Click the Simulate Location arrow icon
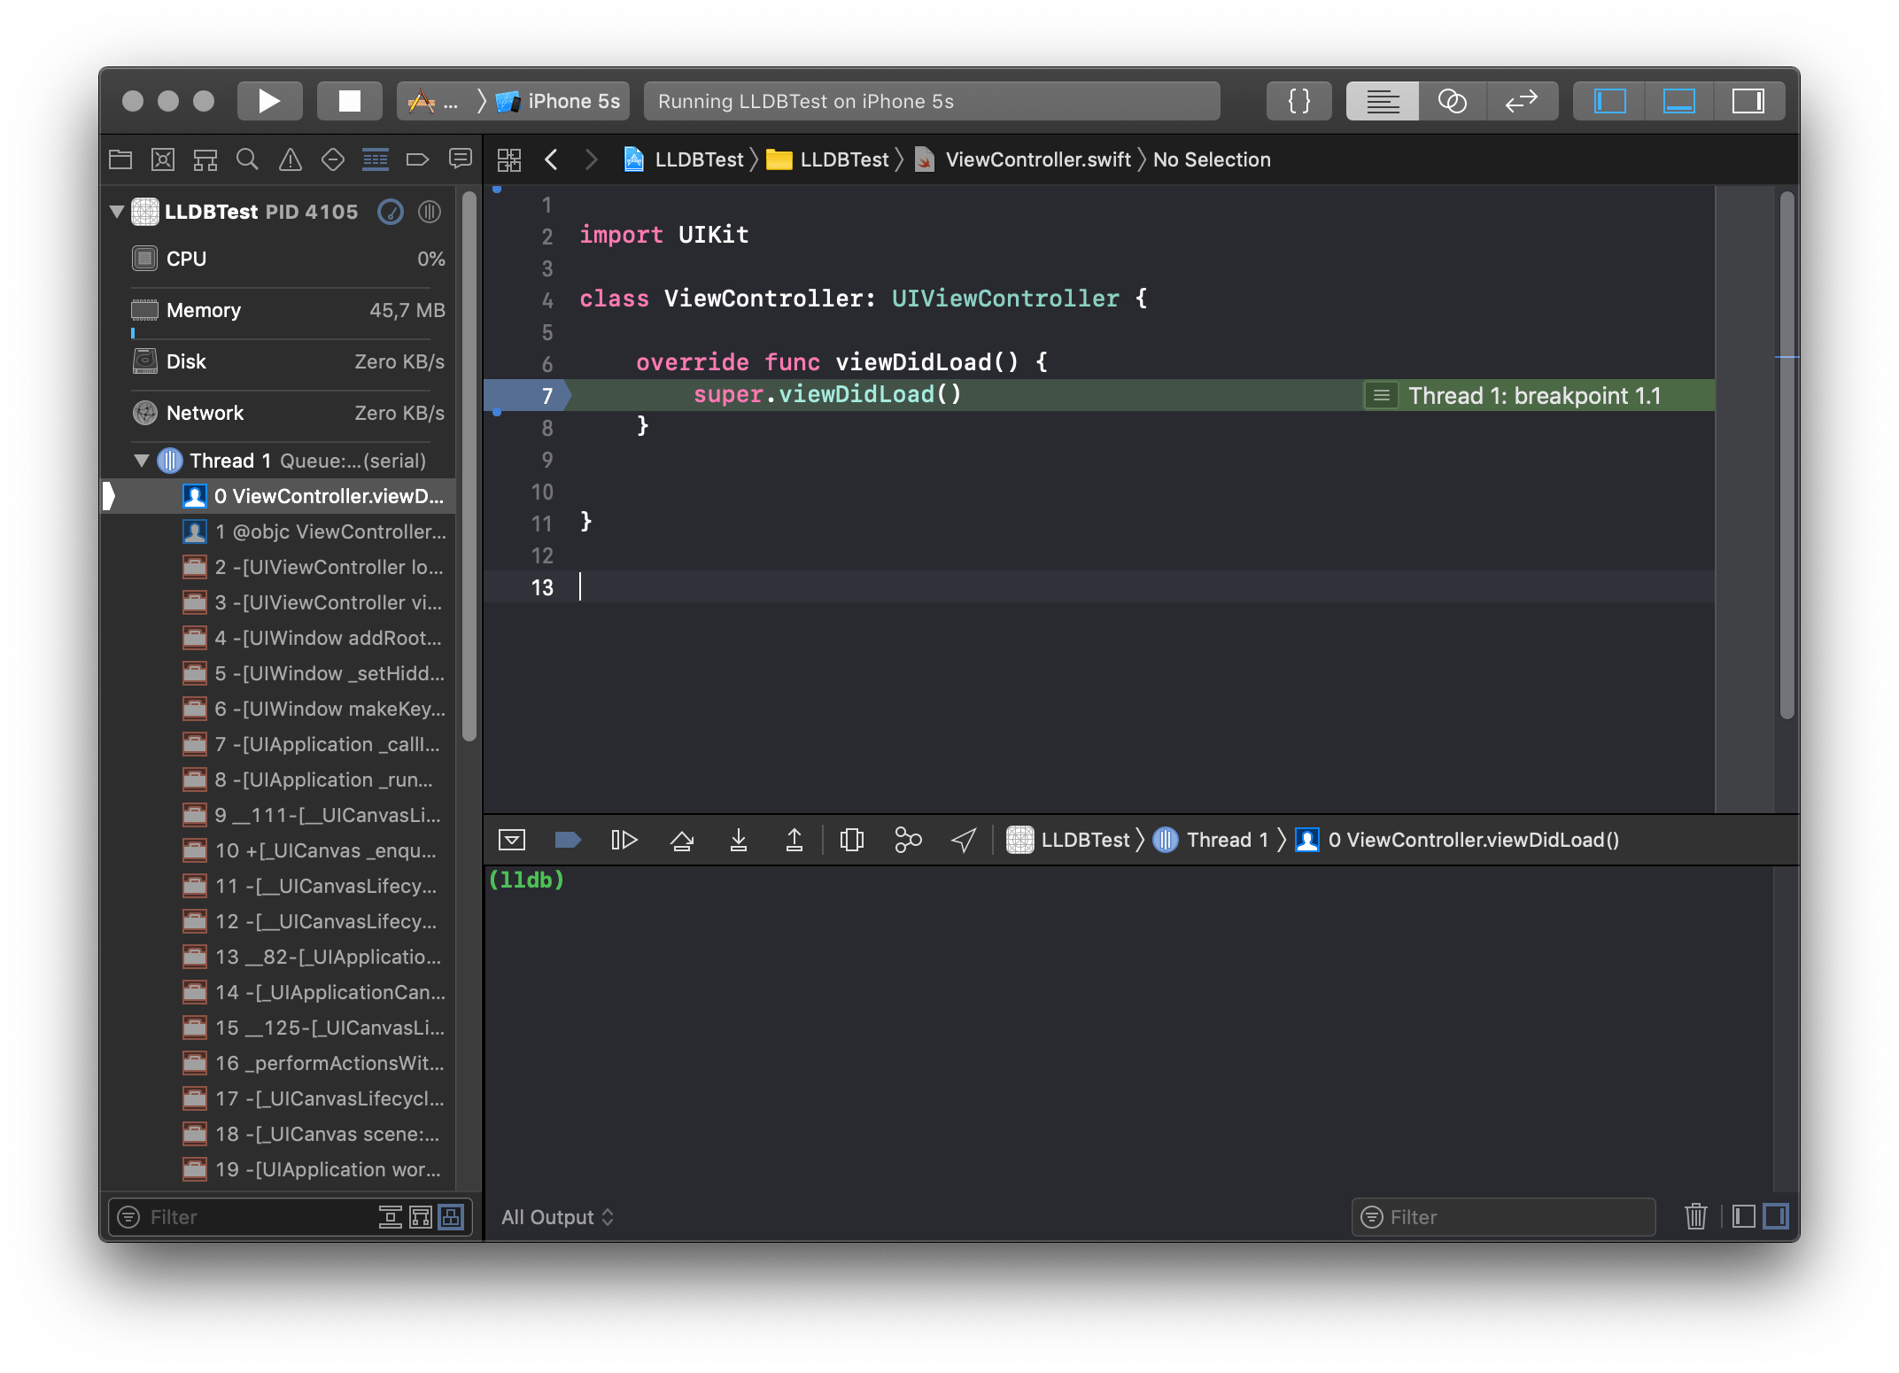The height and width of the screenshot is (1373, 1899). [964, 840]
